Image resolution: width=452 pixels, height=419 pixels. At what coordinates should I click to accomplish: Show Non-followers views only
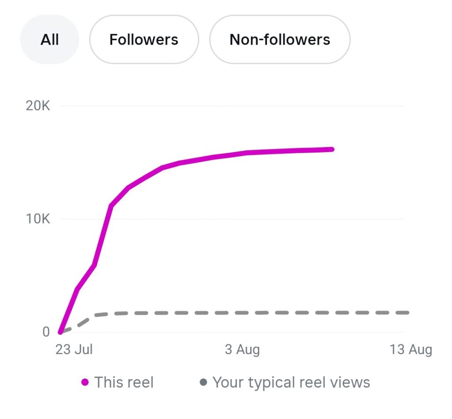coord(279,40)
